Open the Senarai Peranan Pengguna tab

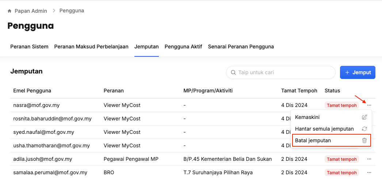click(241, 47)
